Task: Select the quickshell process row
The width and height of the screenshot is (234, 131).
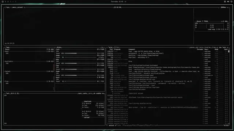Action: point(167,53)
